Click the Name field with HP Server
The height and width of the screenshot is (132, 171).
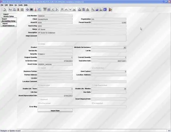[82, 29]
